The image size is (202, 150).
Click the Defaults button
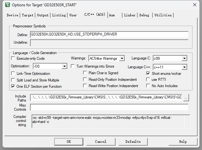[133, 142]
